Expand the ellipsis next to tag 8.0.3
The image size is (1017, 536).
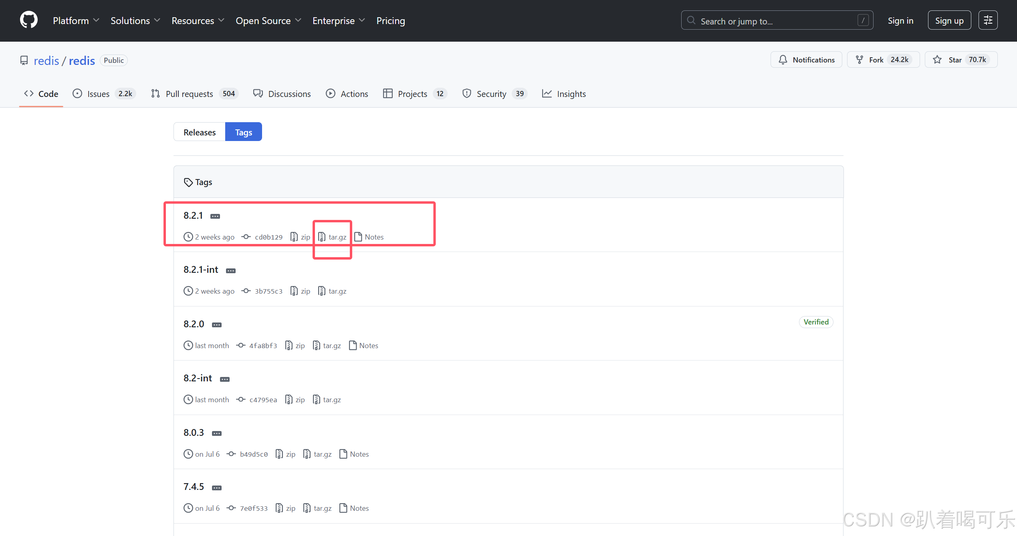217,433
